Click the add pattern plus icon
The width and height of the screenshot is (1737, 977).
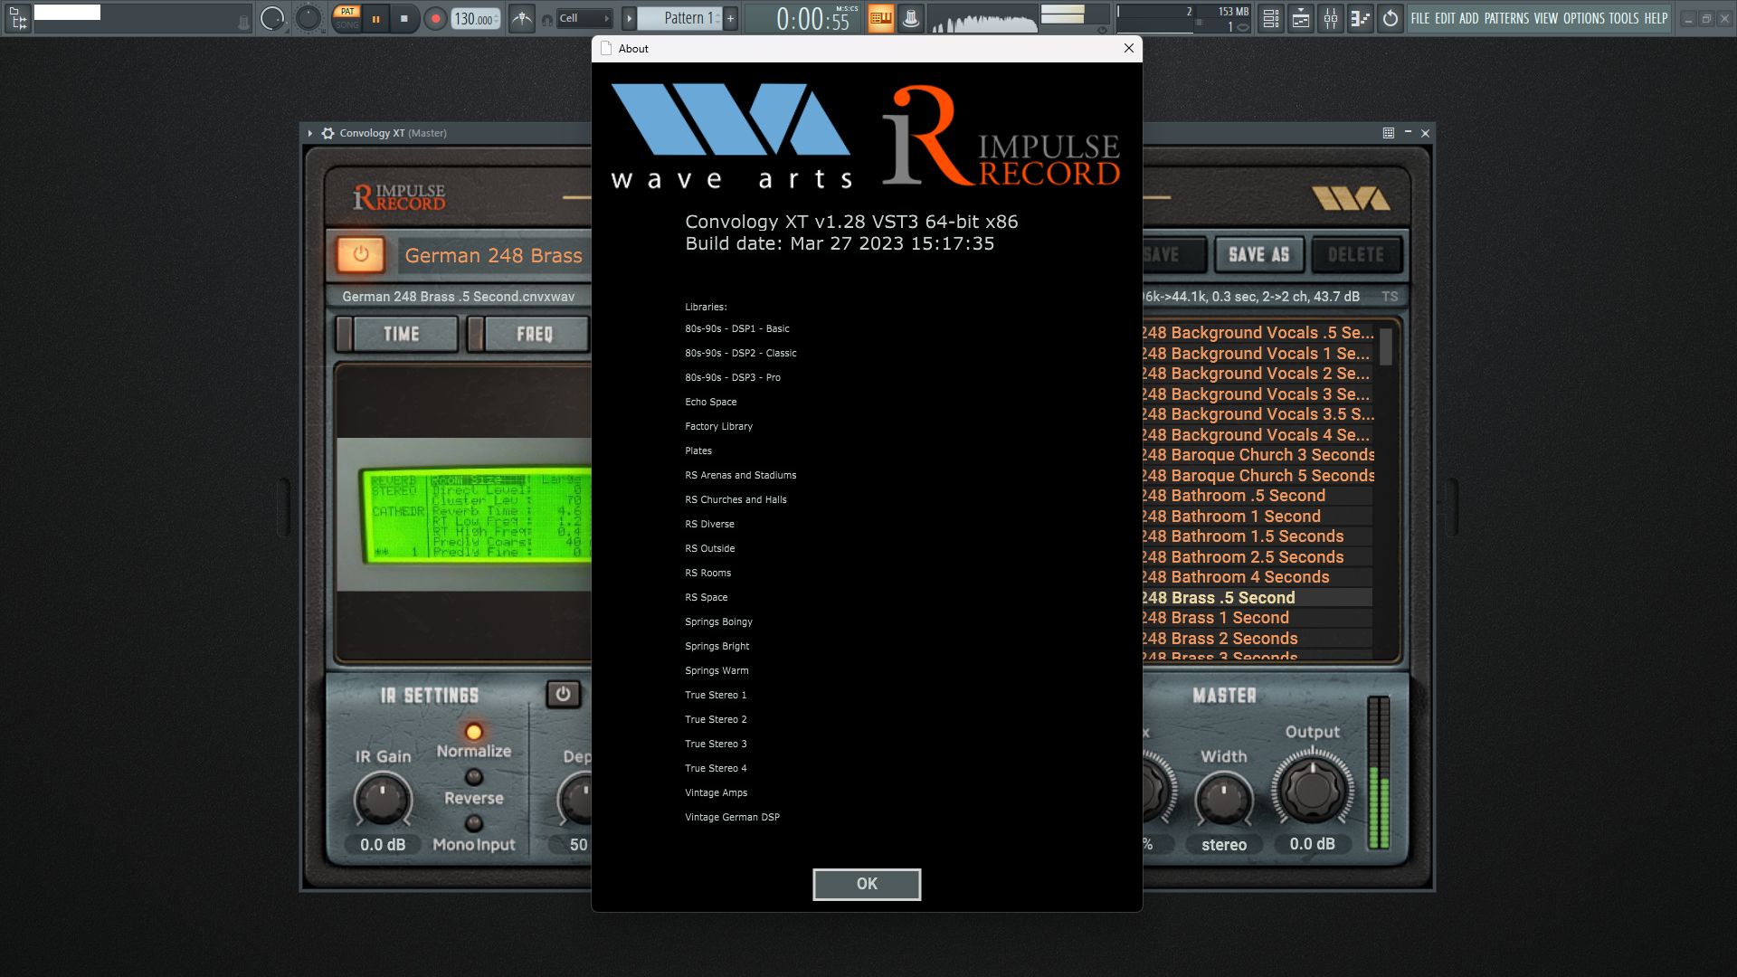(730, 18)
